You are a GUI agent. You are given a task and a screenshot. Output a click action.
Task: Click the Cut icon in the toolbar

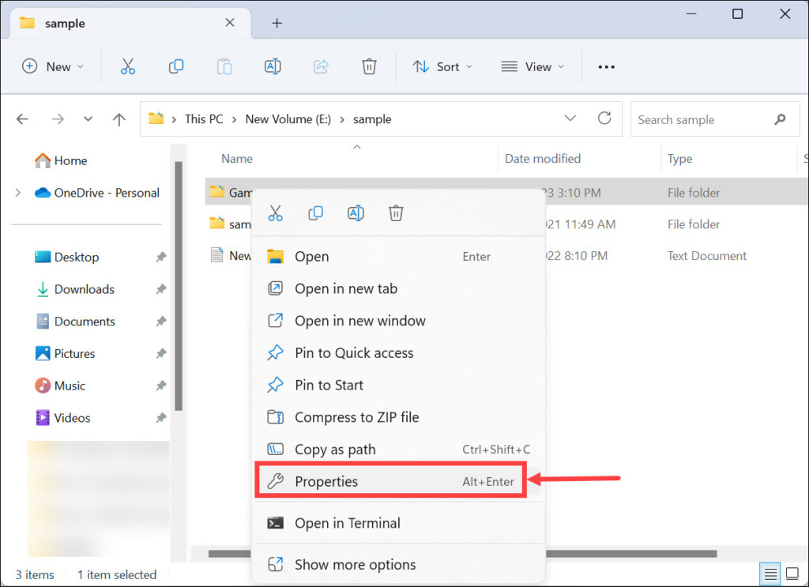(128, 67)
